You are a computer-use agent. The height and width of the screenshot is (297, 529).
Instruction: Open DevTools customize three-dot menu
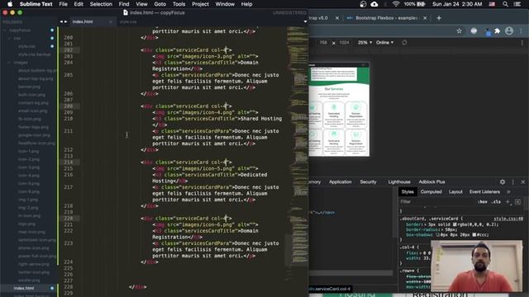(513, 181)
